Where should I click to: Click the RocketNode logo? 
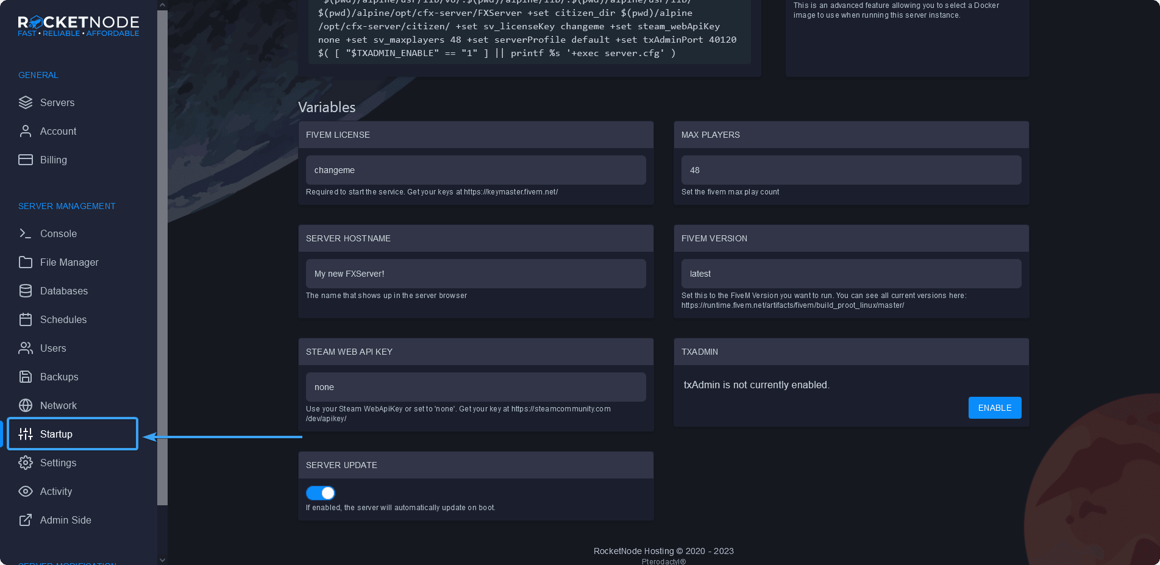(79, 26)
